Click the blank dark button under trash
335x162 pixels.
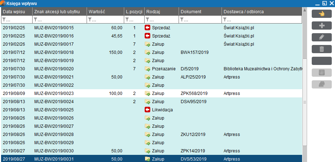(321, 61)
